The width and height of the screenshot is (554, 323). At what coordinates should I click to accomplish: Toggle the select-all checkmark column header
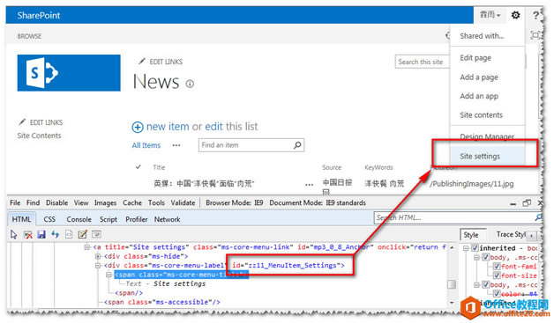tap(138, 167)
